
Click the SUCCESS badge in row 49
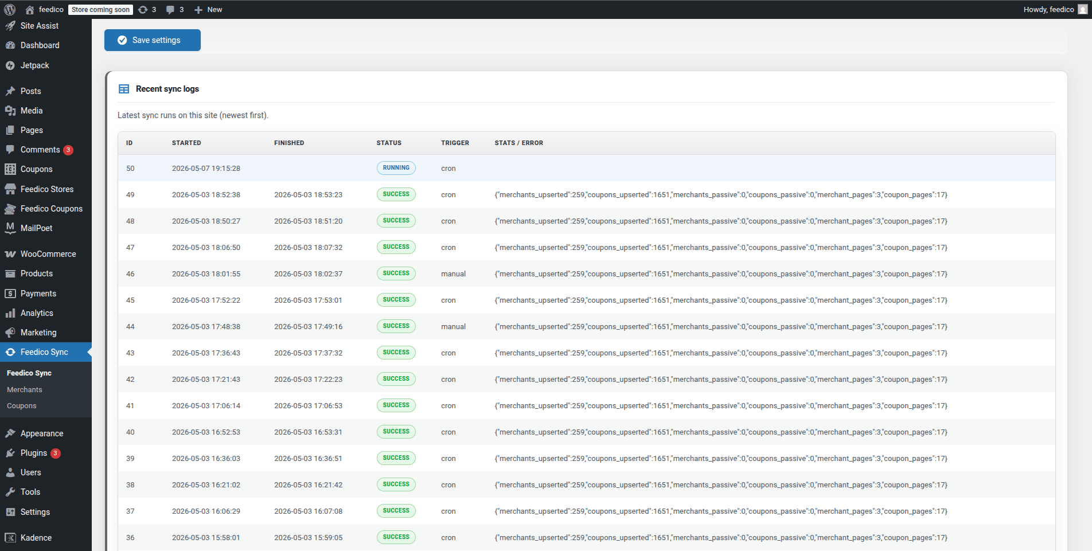[396, 194]
